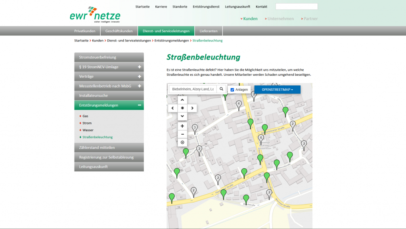The width and height of the screenshot is (406, 229).
Task: Switch to the Privatkunden tab
Action: point(85,30)
